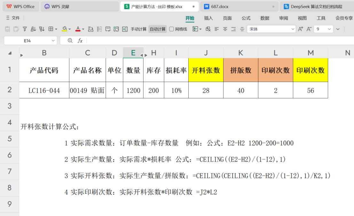The image size is (354, 216).
Task: Click the filter funnel icon
Action: (x=25, y=29)
